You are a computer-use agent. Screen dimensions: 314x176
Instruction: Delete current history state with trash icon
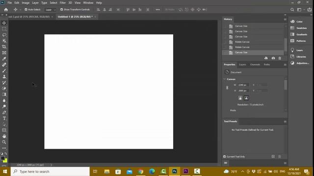point(280,58)
